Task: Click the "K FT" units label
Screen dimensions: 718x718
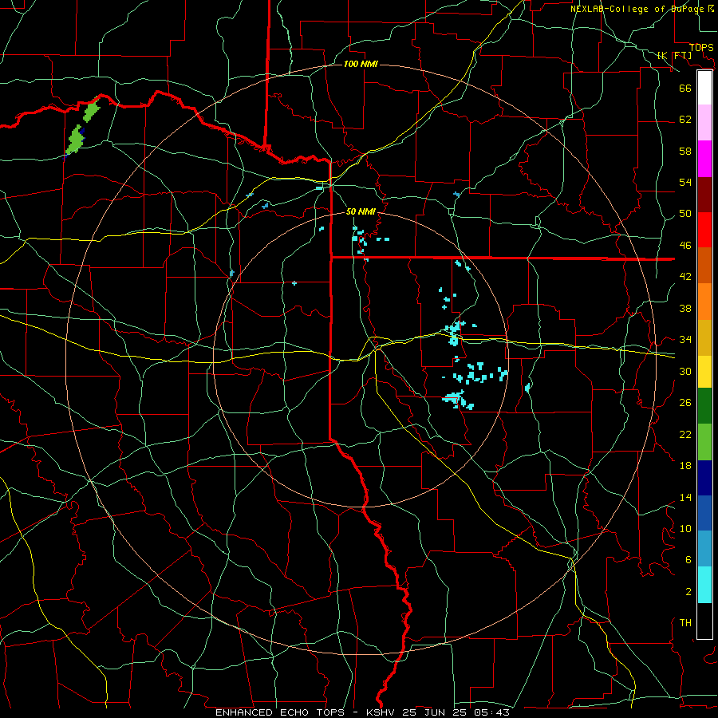Action: click(x=674, y=56)
